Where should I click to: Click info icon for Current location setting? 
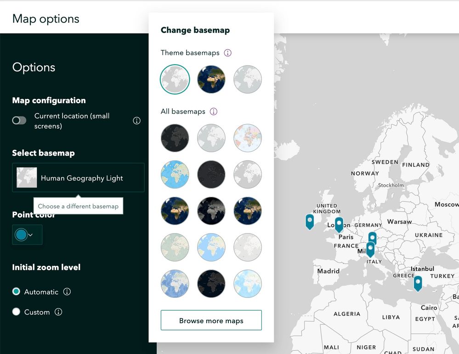point(136,121)
